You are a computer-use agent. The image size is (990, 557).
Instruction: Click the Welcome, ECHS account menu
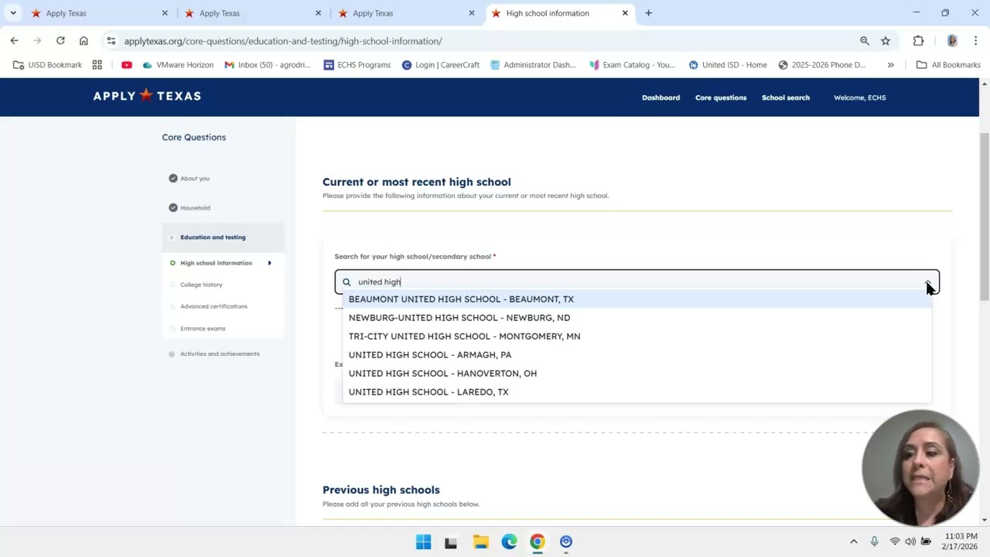click(x=859, y=97)
